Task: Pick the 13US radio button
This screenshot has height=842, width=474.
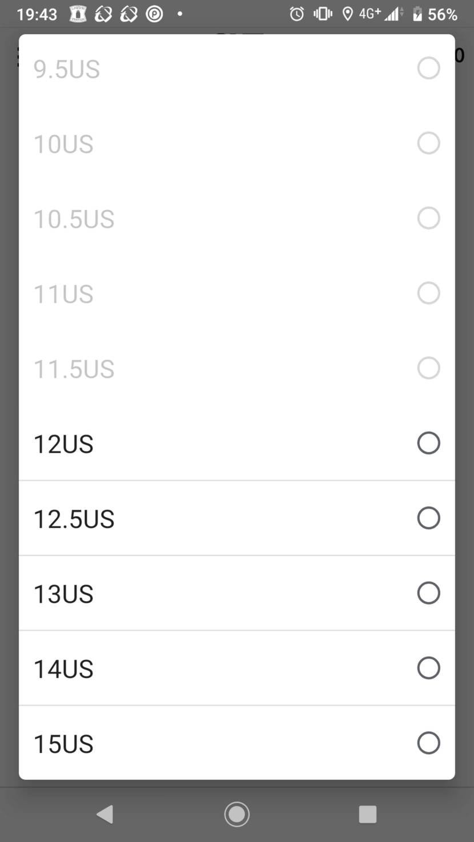Action: (428, 593)
